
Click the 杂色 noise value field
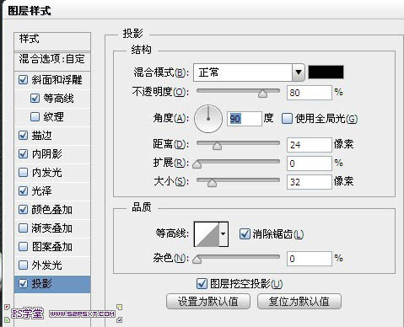click(310, 259)
